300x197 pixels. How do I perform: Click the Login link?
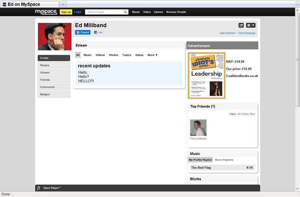78,12
